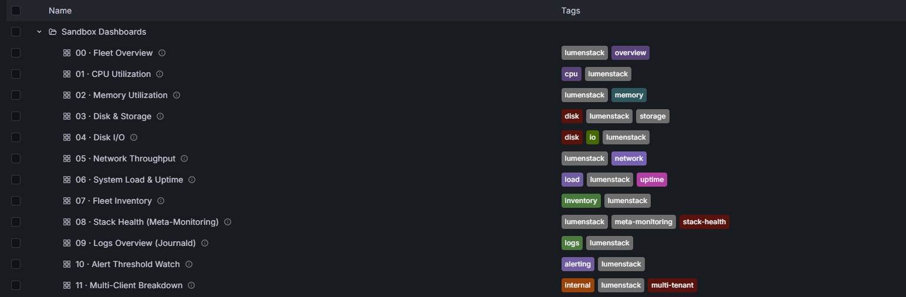
Task: Click the info icon beside 10 · Alert Threshold Watch
Action: click(x=189, y=264)
